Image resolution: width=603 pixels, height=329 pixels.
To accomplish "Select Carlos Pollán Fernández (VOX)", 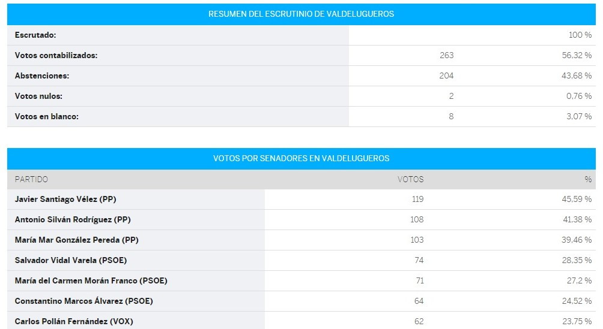I will [74, 321].
